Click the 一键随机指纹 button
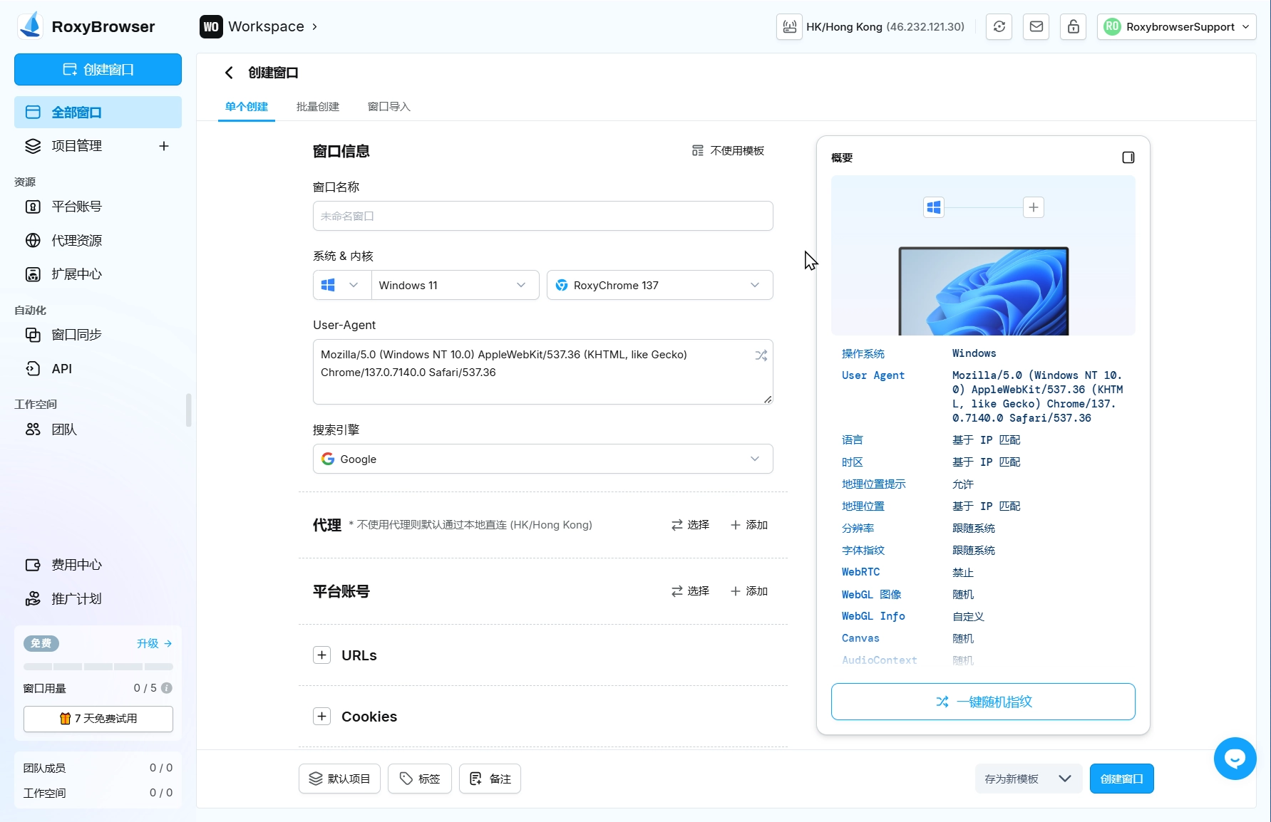The width and height of the screenshot is (1271, 822). point(983,702)
